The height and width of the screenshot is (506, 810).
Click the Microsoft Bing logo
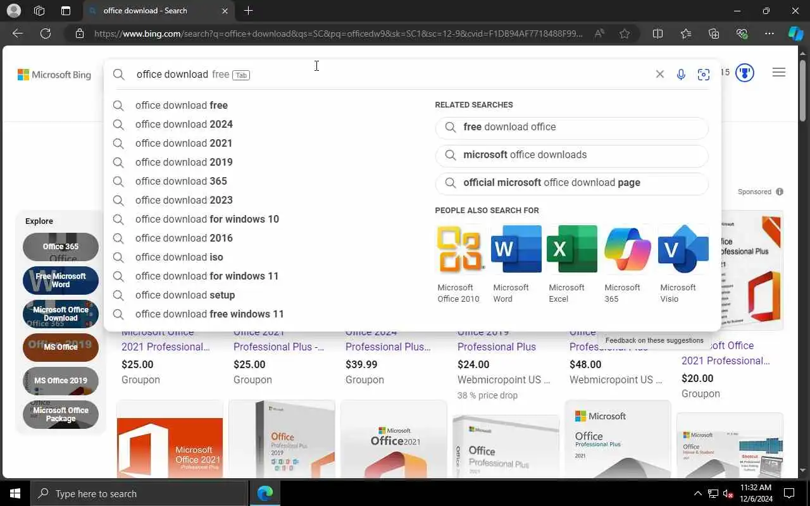(x=54, y=75)
